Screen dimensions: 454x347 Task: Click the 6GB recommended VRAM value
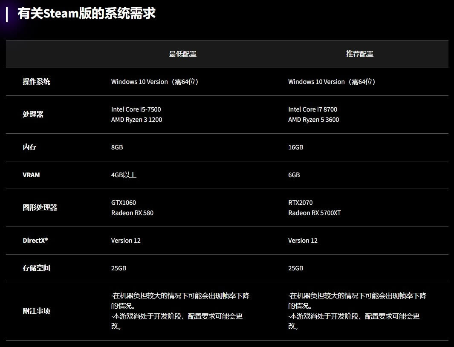click(x=294, y=175)
